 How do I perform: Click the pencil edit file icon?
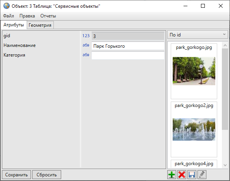tap(202, 174)
